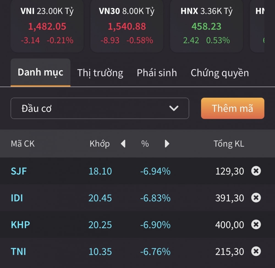Open the KHP stock symbol
This screenshot has width=275, height=268.
point(20,225)
